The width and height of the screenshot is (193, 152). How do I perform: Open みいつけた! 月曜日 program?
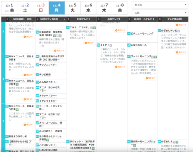click(x=51, y=131)
